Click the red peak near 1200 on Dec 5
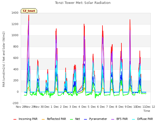This screenshot has width=166, height=124. pos(84,24)
